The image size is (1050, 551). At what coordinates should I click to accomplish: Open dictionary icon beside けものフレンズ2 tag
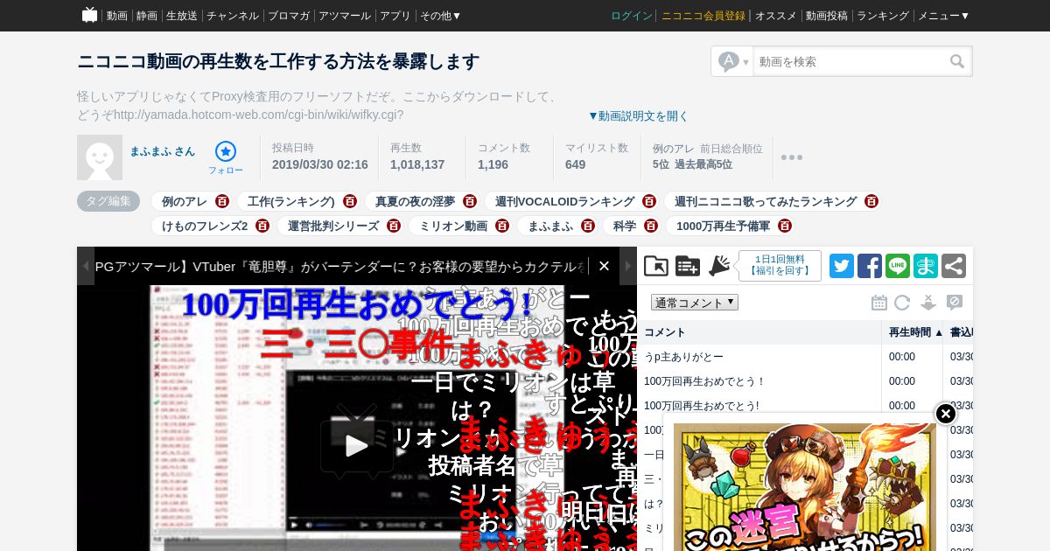click(262, 226)
